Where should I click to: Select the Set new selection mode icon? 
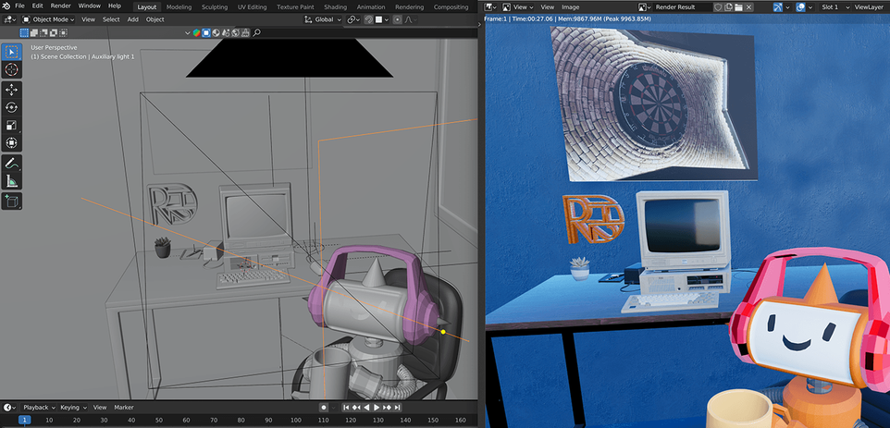coord(24,33)
